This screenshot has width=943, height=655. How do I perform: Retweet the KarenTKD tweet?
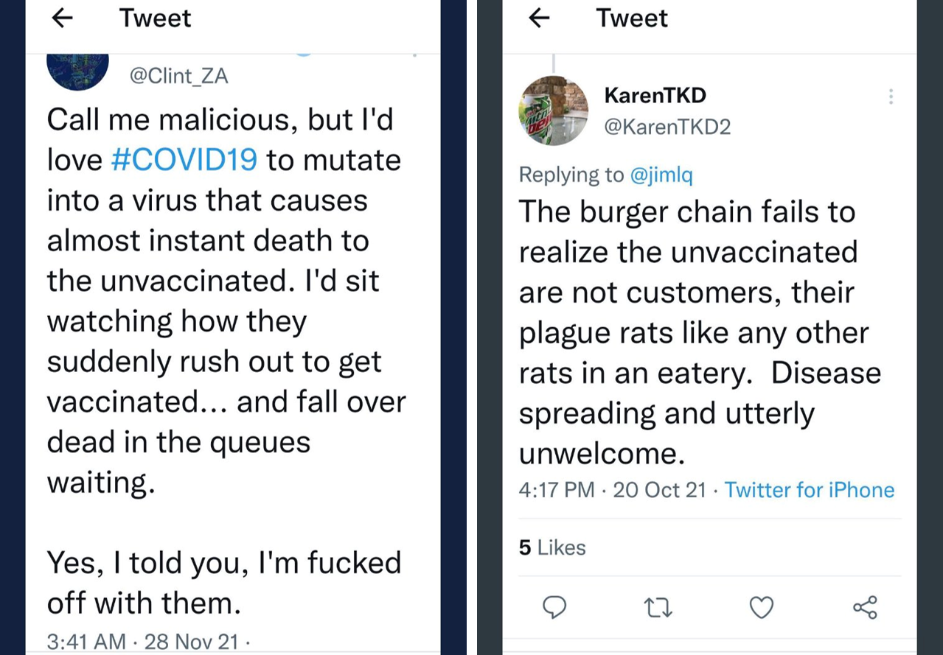pos(658,606)
